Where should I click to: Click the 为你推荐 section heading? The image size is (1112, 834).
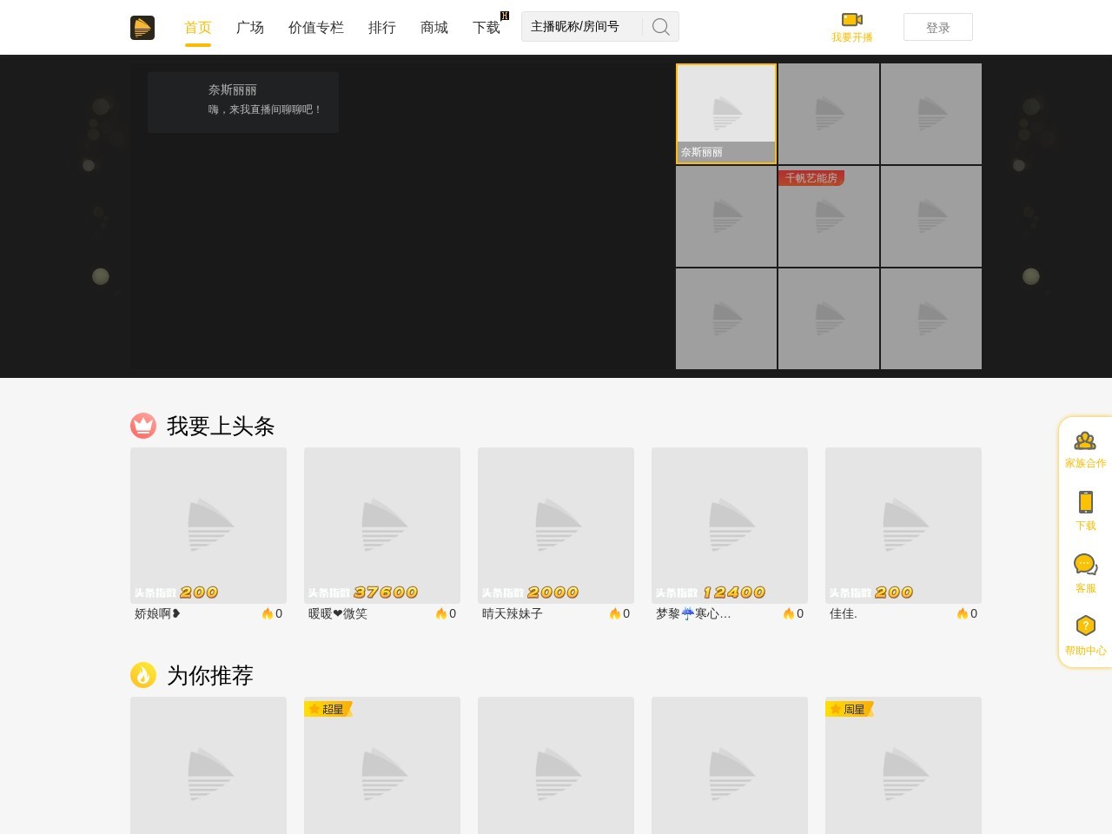[210, 675]
